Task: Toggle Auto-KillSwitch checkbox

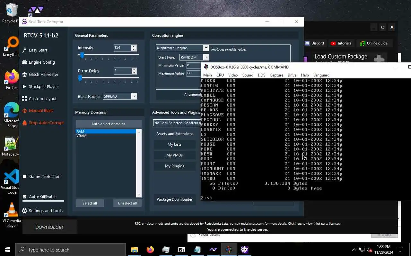Action: tap(24, 197)
